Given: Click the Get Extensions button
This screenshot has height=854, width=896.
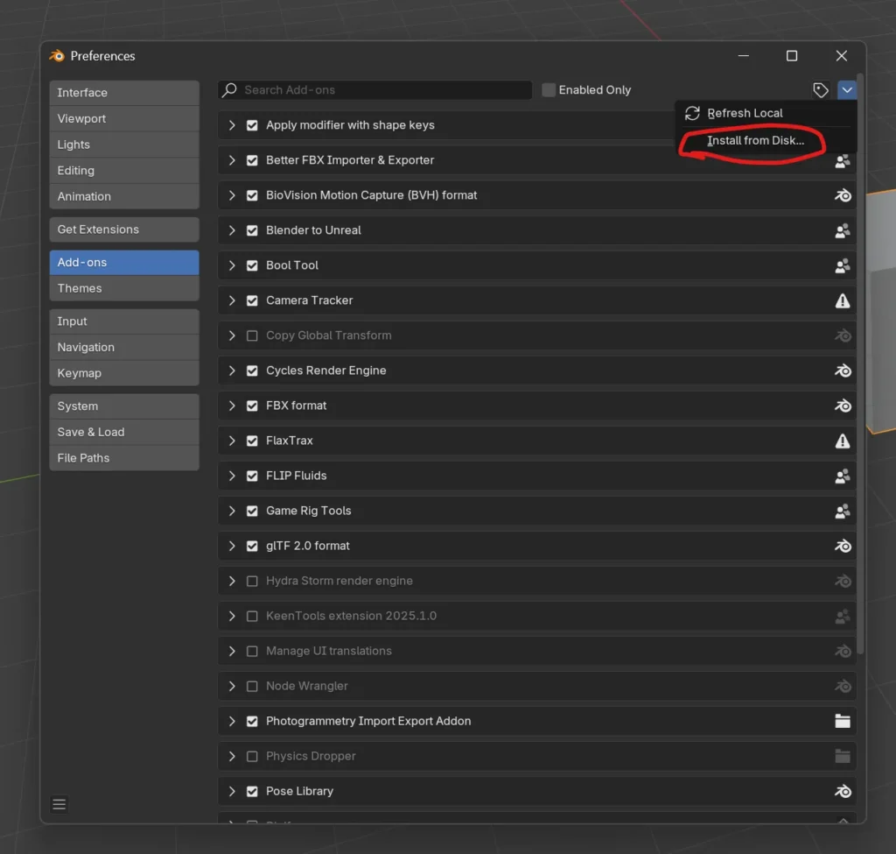Looking at the screenshot, I should 124,229.
